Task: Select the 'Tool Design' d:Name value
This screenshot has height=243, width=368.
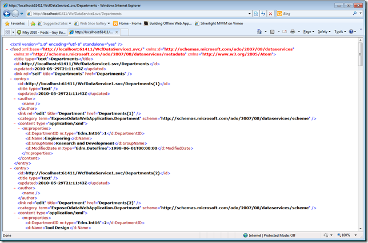Action: pos(57,228)
